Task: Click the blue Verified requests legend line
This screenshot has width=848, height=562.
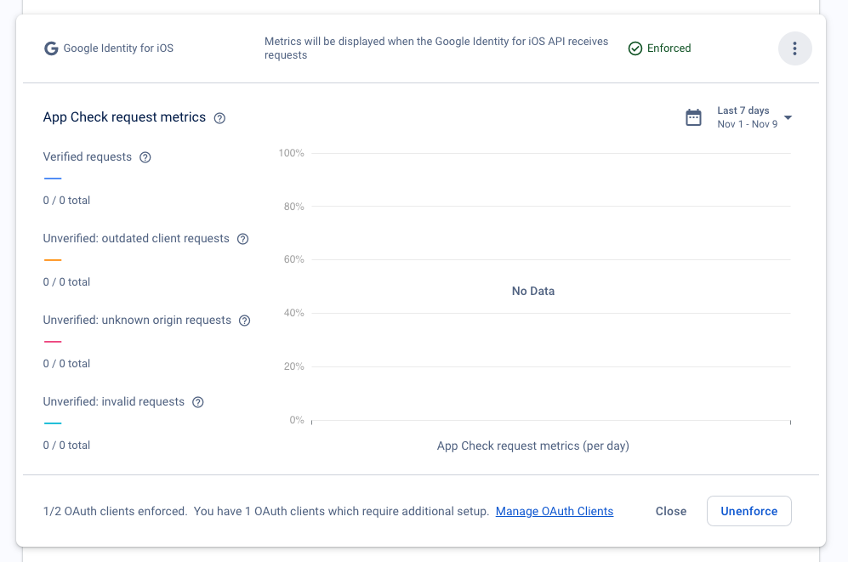Action: 53,178
